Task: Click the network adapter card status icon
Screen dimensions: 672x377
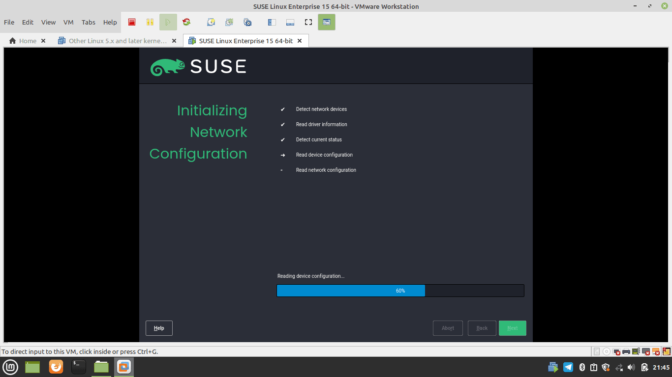Action: 636,351
